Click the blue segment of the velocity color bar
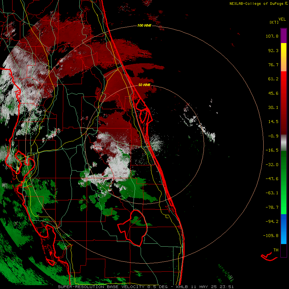This screenshot has width=289, height=289. pyautogui.click(x=284, y=229)
